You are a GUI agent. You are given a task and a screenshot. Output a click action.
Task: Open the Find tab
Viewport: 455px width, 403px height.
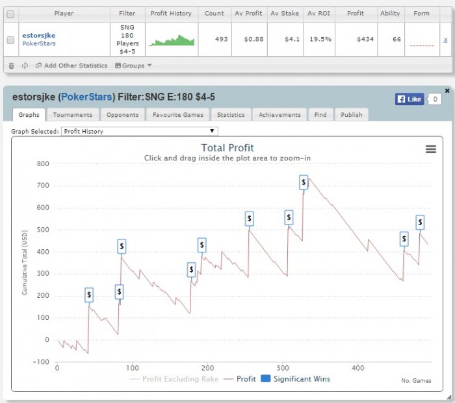coord(320,115)
